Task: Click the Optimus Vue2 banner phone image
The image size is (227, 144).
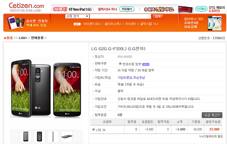Action: pos(215,23)
